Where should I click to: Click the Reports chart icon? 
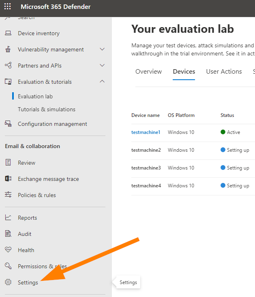[8, 217]
